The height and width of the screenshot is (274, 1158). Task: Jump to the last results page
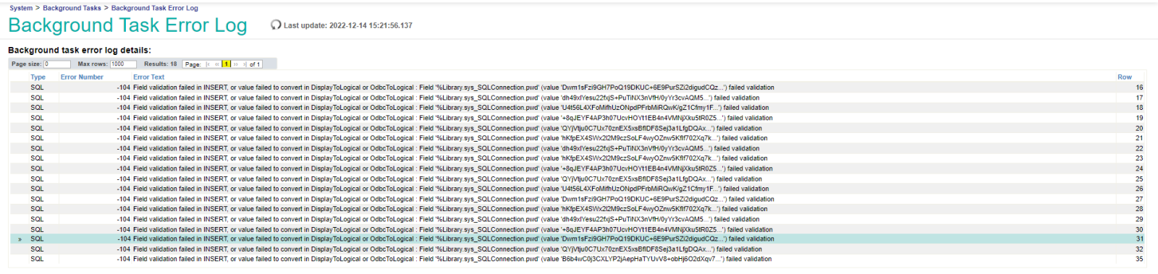click(245, 64)
